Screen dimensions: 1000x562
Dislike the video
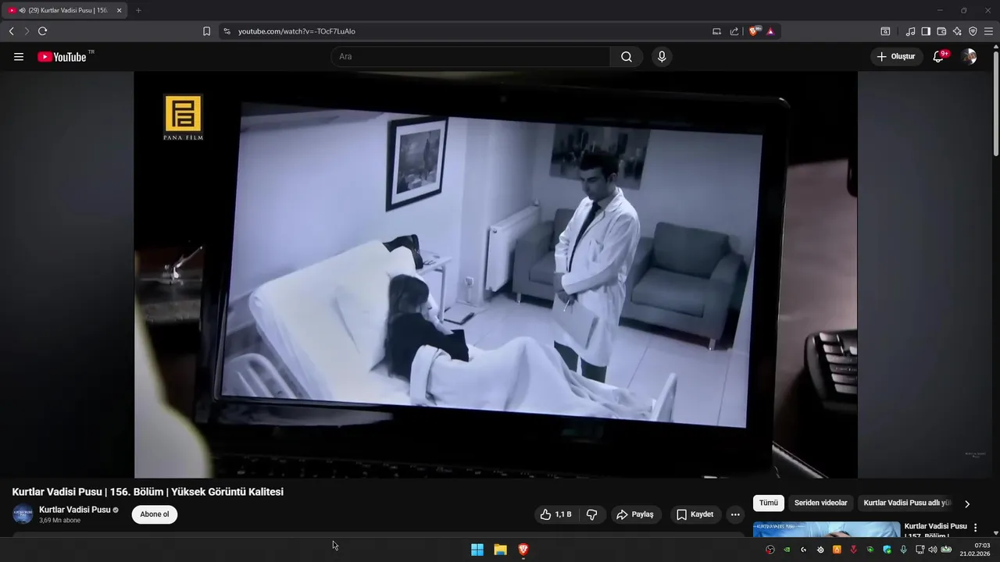(591, 514)
